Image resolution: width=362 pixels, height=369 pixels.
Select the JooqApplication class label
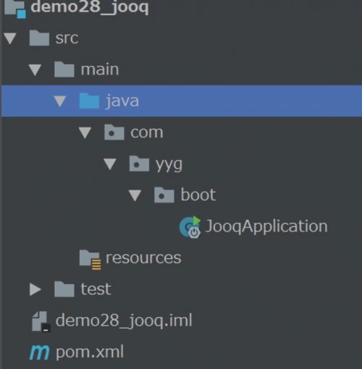tap(266, 226)
